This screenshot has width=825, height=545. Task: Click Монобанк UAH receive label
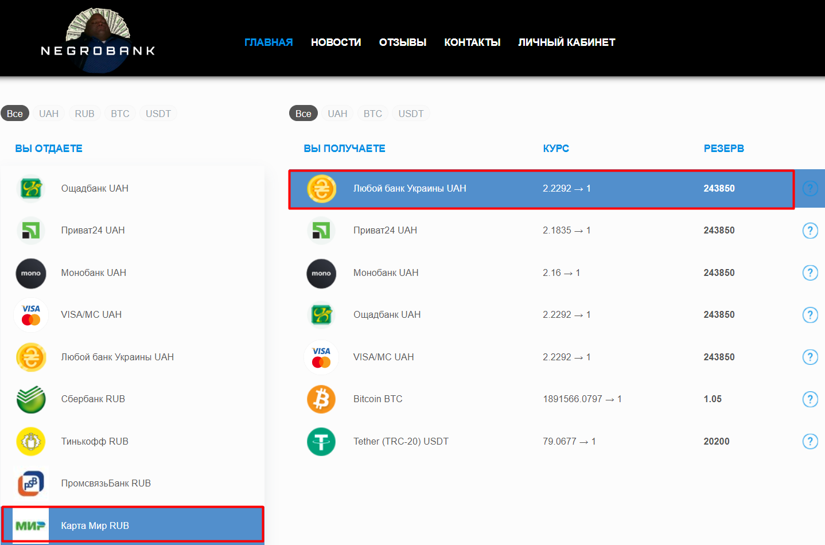point(386,272)
